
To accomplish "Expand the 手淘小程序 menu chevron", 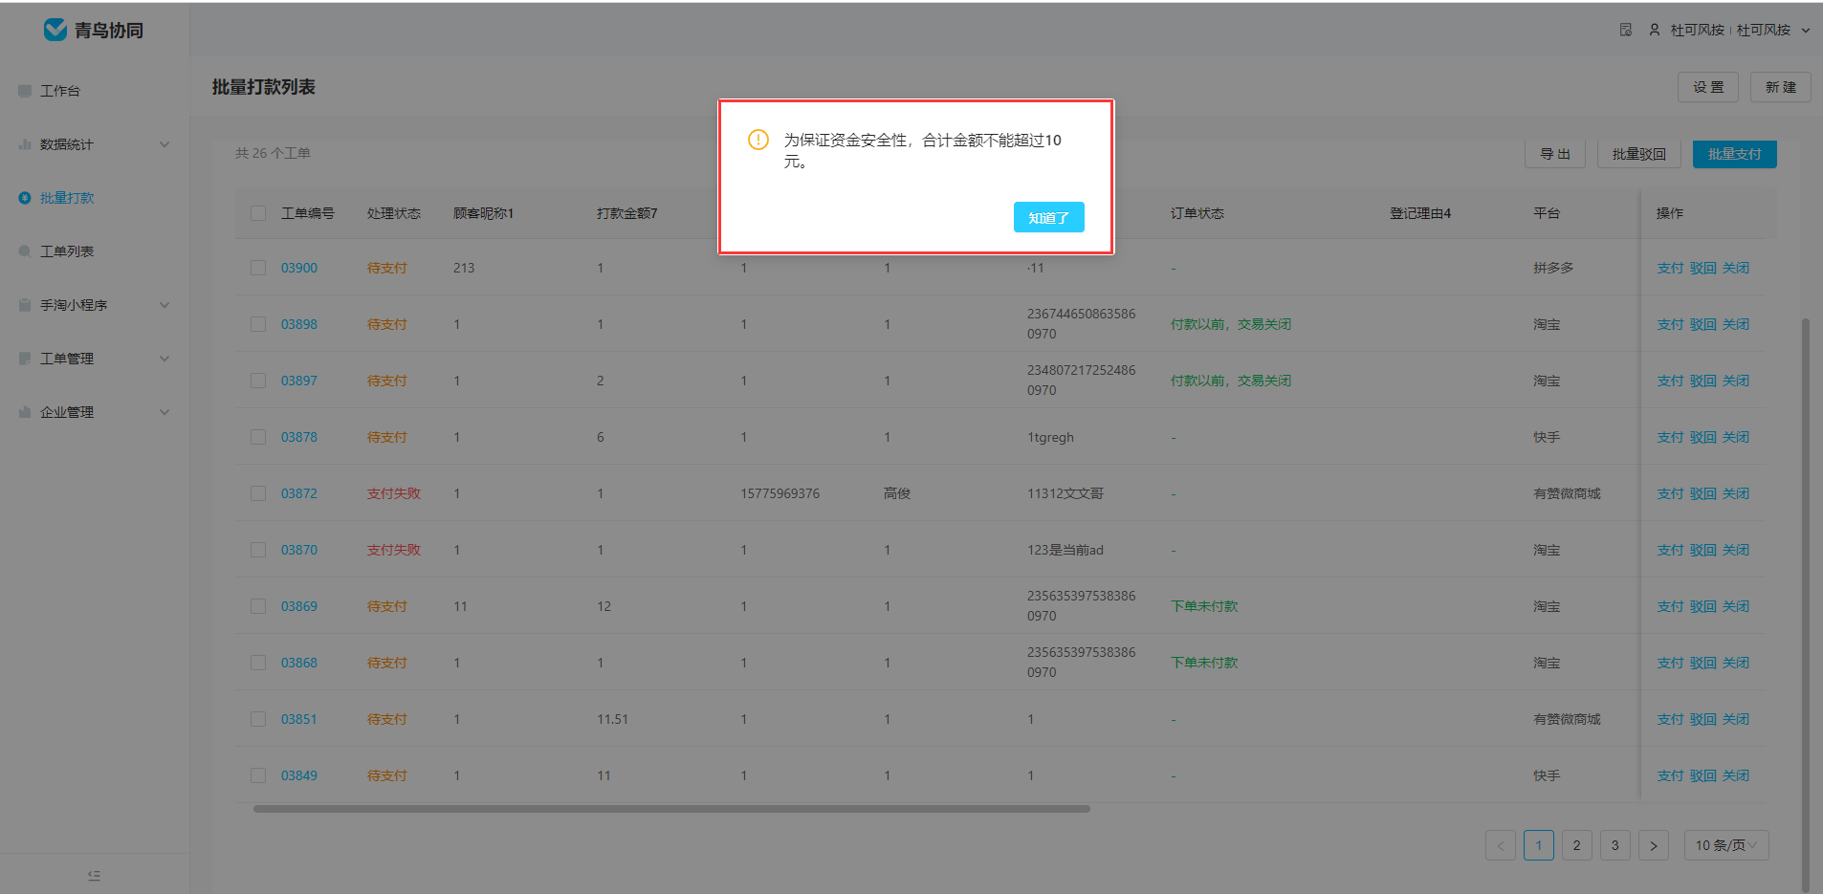I will 165,305.
